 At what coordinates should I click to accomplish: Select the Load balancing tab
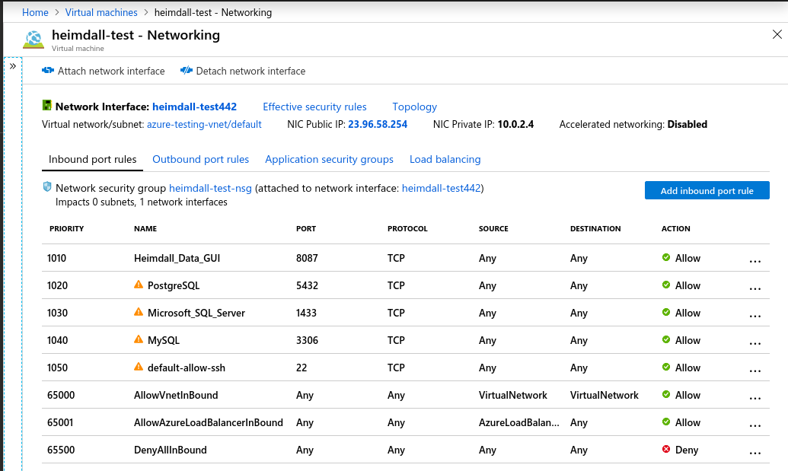pyautogui.click(x=445, y=159)
